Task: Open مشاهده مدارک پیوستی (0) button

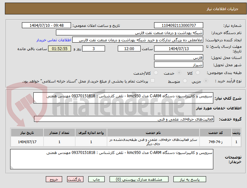Action: pyautogui.click(x=139, y=179)
